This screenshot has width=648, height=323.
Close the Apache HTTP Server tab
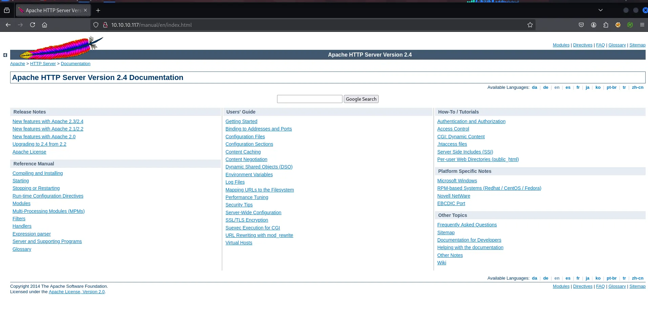point(85,10)
